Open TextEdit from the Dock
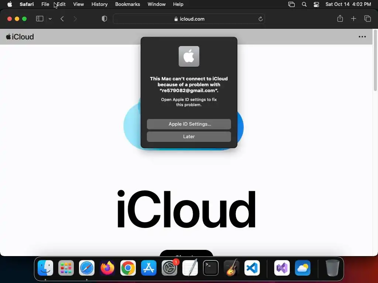Viewport: 378px width, 283px height. [190, 268]
